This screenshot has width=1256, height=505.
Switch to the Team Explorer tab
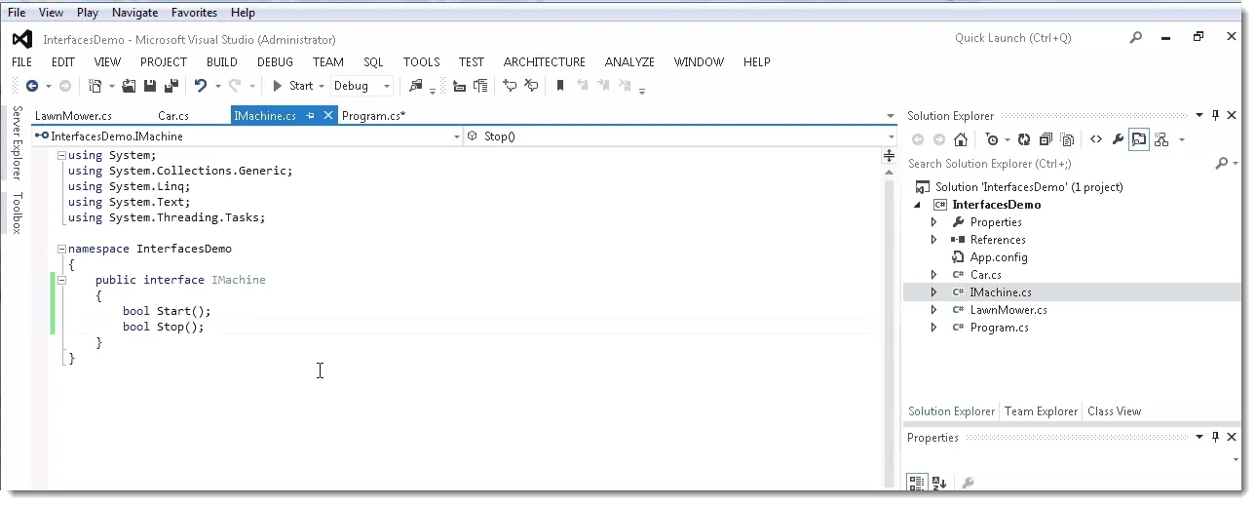[x=1041, y=411]
